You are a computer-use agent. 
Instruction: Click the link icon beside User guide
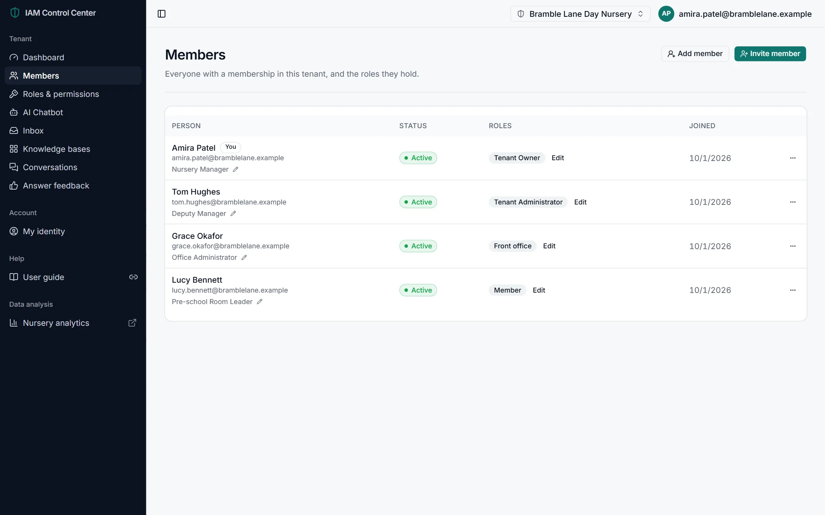(133, 277)
